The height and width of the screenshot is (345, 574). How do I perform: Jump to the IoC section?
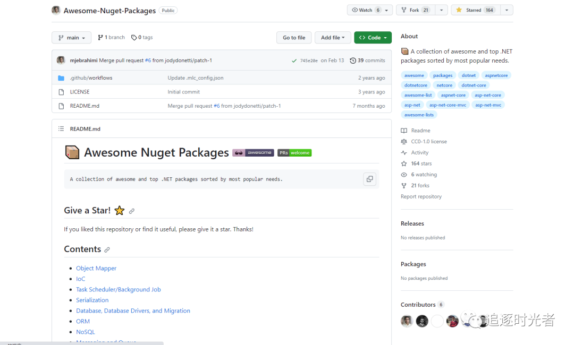tap(81, 279)
